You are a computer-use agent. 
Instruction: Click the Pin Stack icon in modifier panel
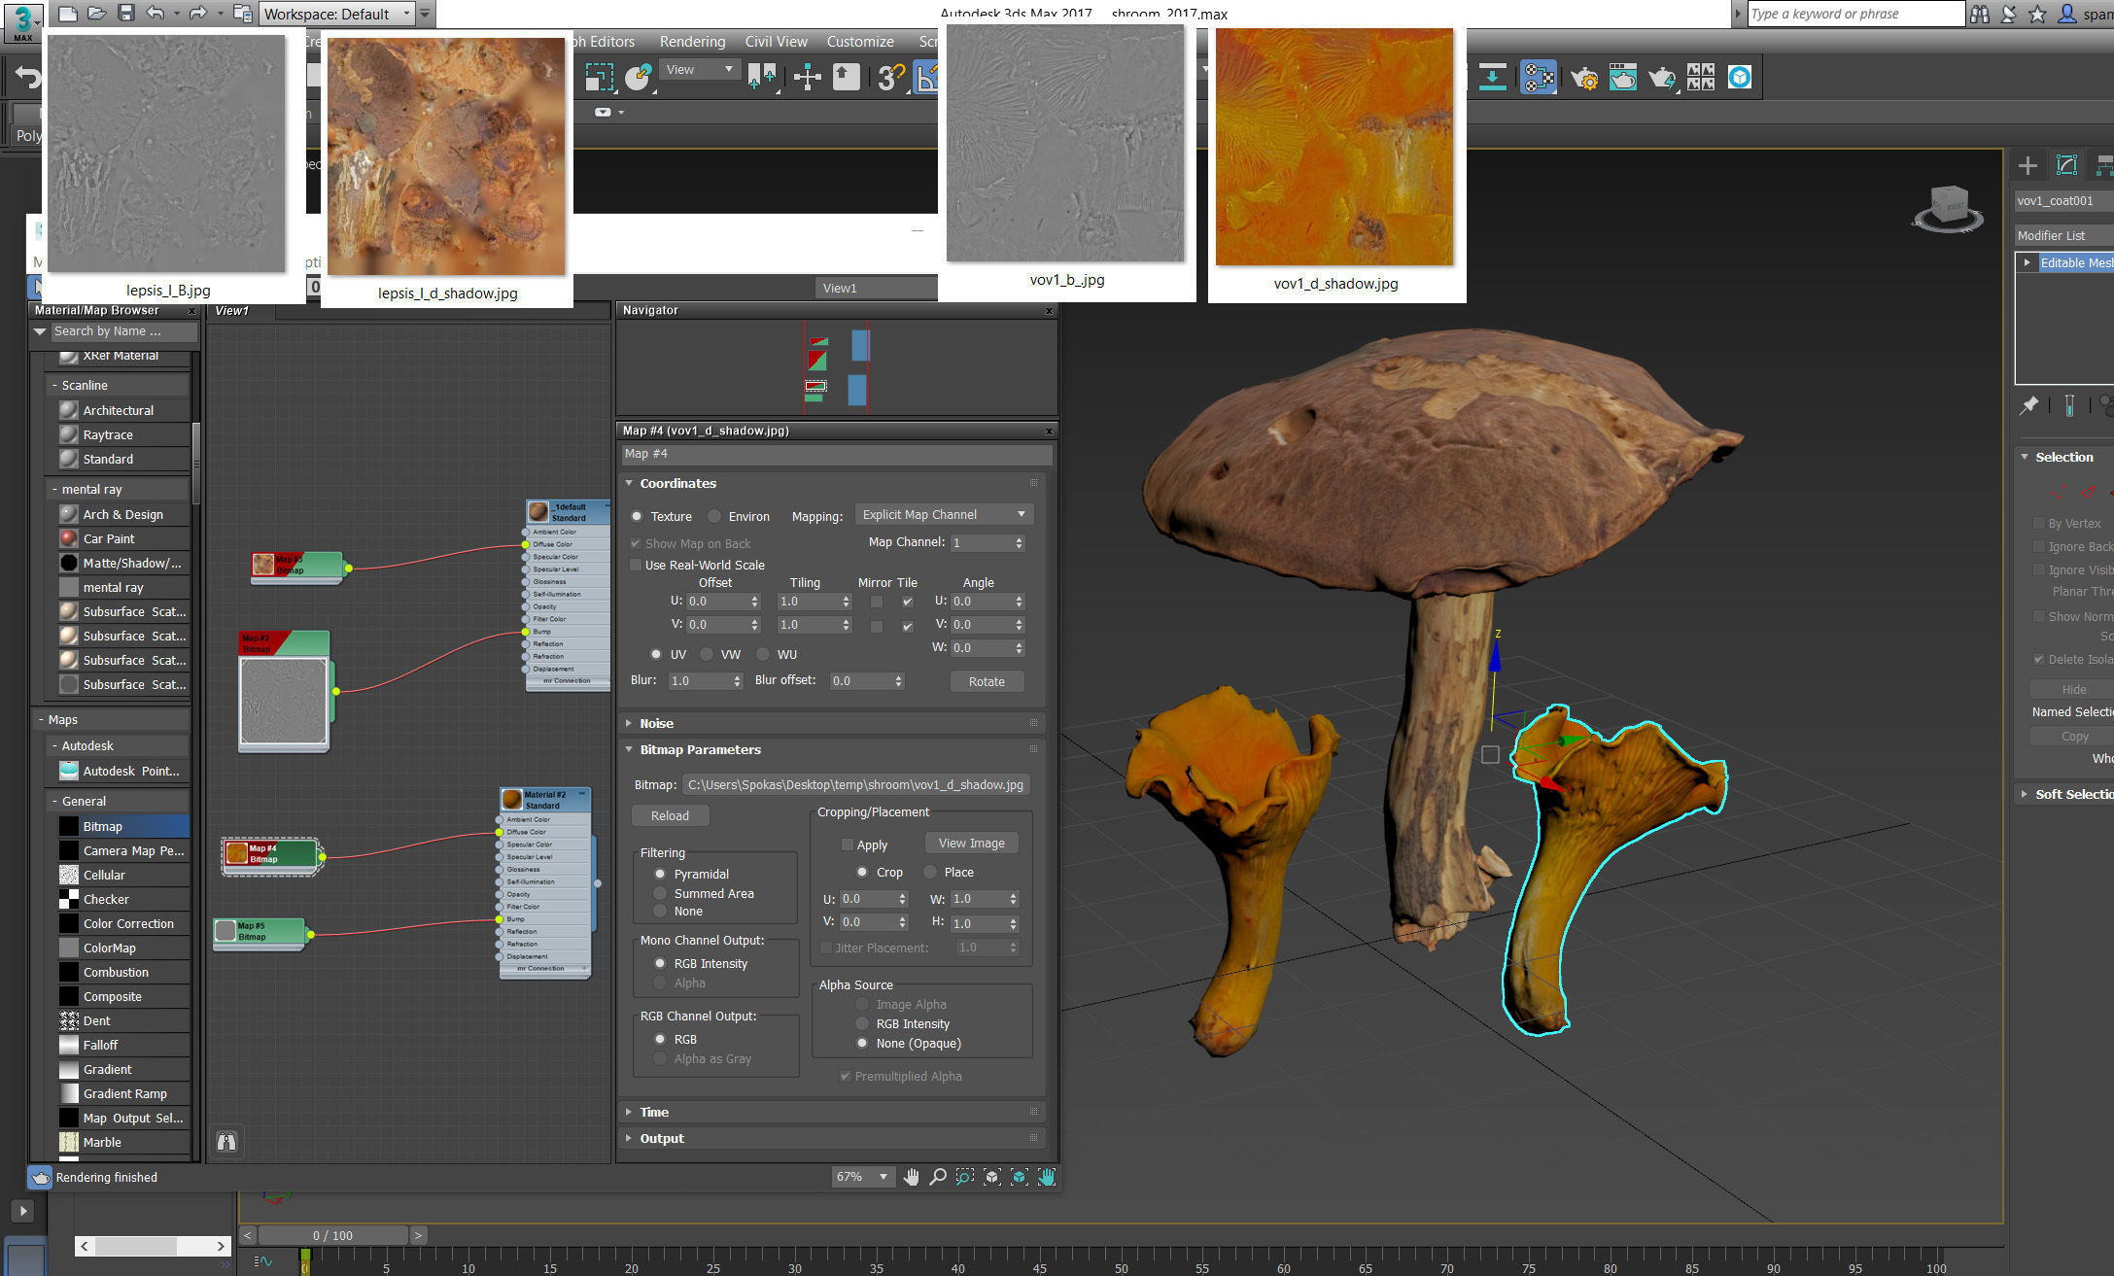[x=2028, y=405]
